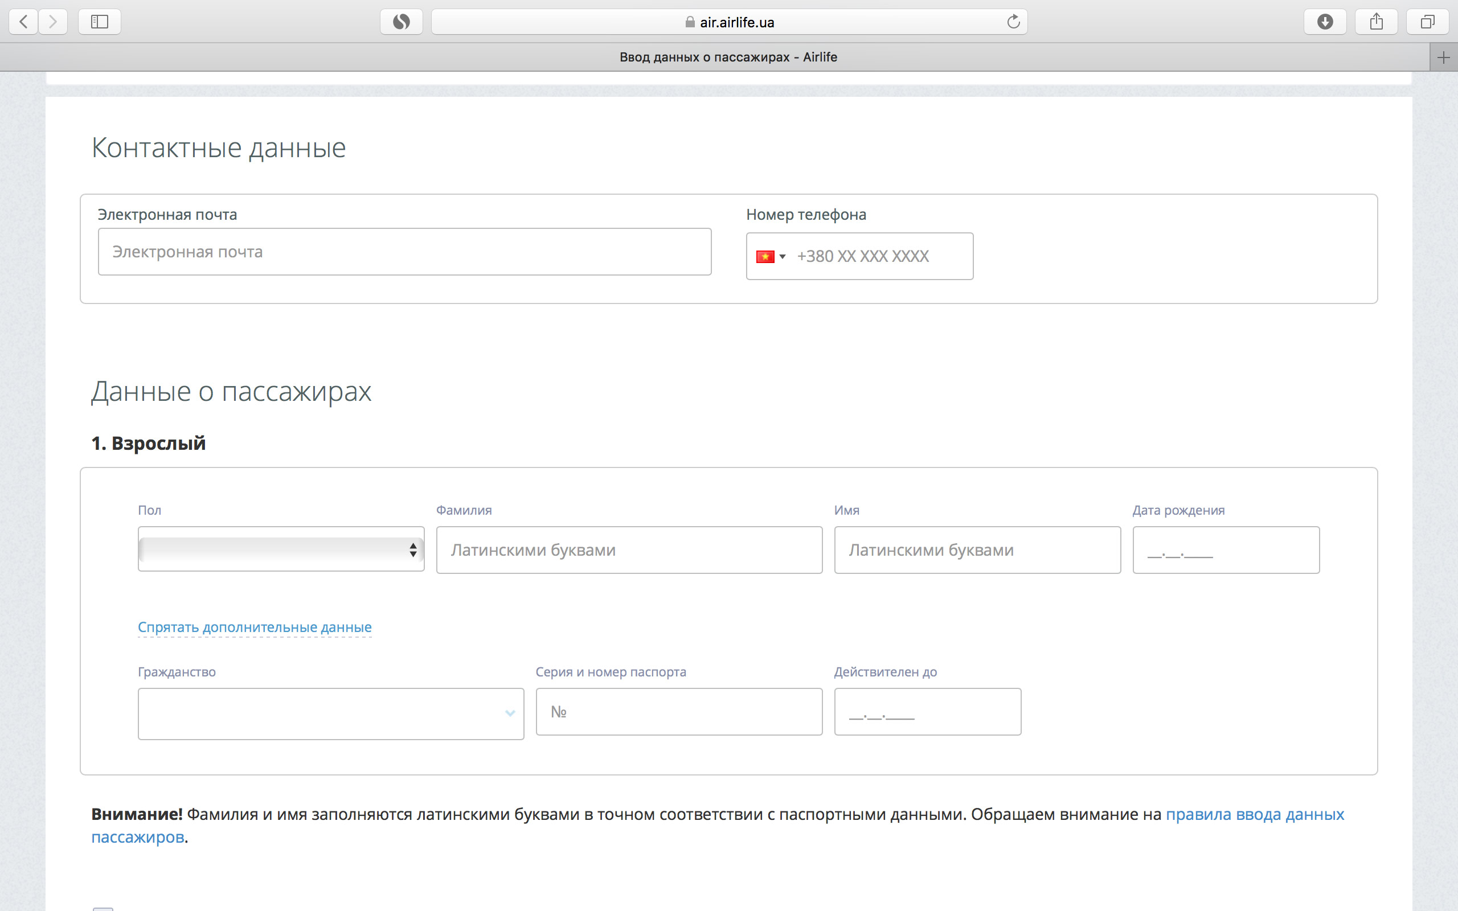The image size is (1458, 911).
Task: Click the Shazam-style extension icon
Action: click(402, 22)
